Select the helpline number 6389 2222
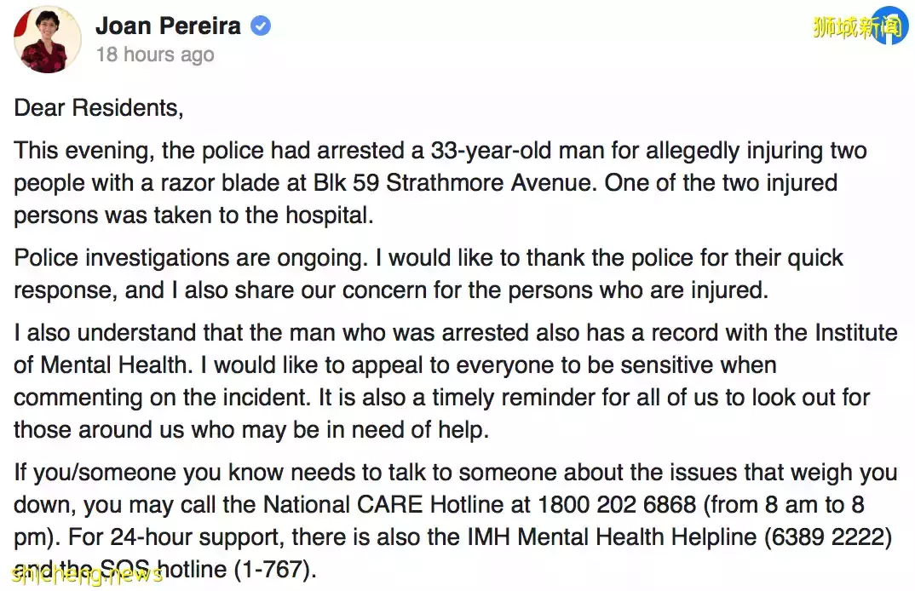 coord(829,536)
